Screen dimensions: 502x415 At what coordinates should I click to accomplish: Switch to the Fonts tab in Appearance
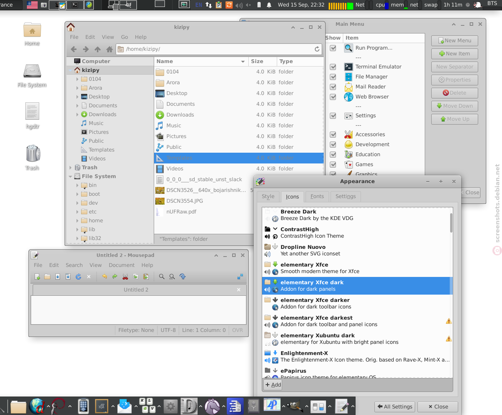[x=317, y=197]
